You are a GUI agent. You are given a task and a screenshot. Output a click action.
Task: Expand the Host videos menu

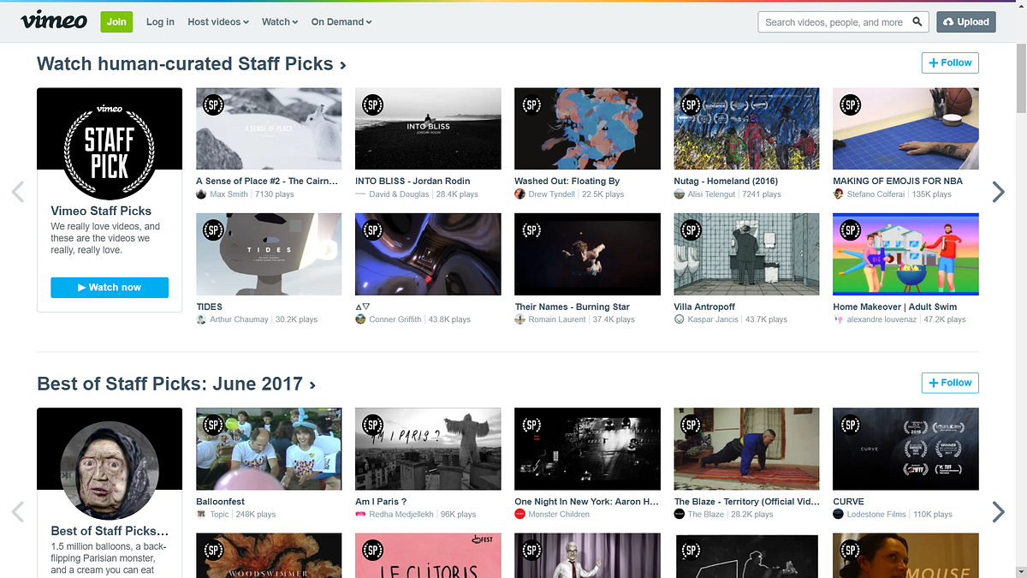point(218,22)
